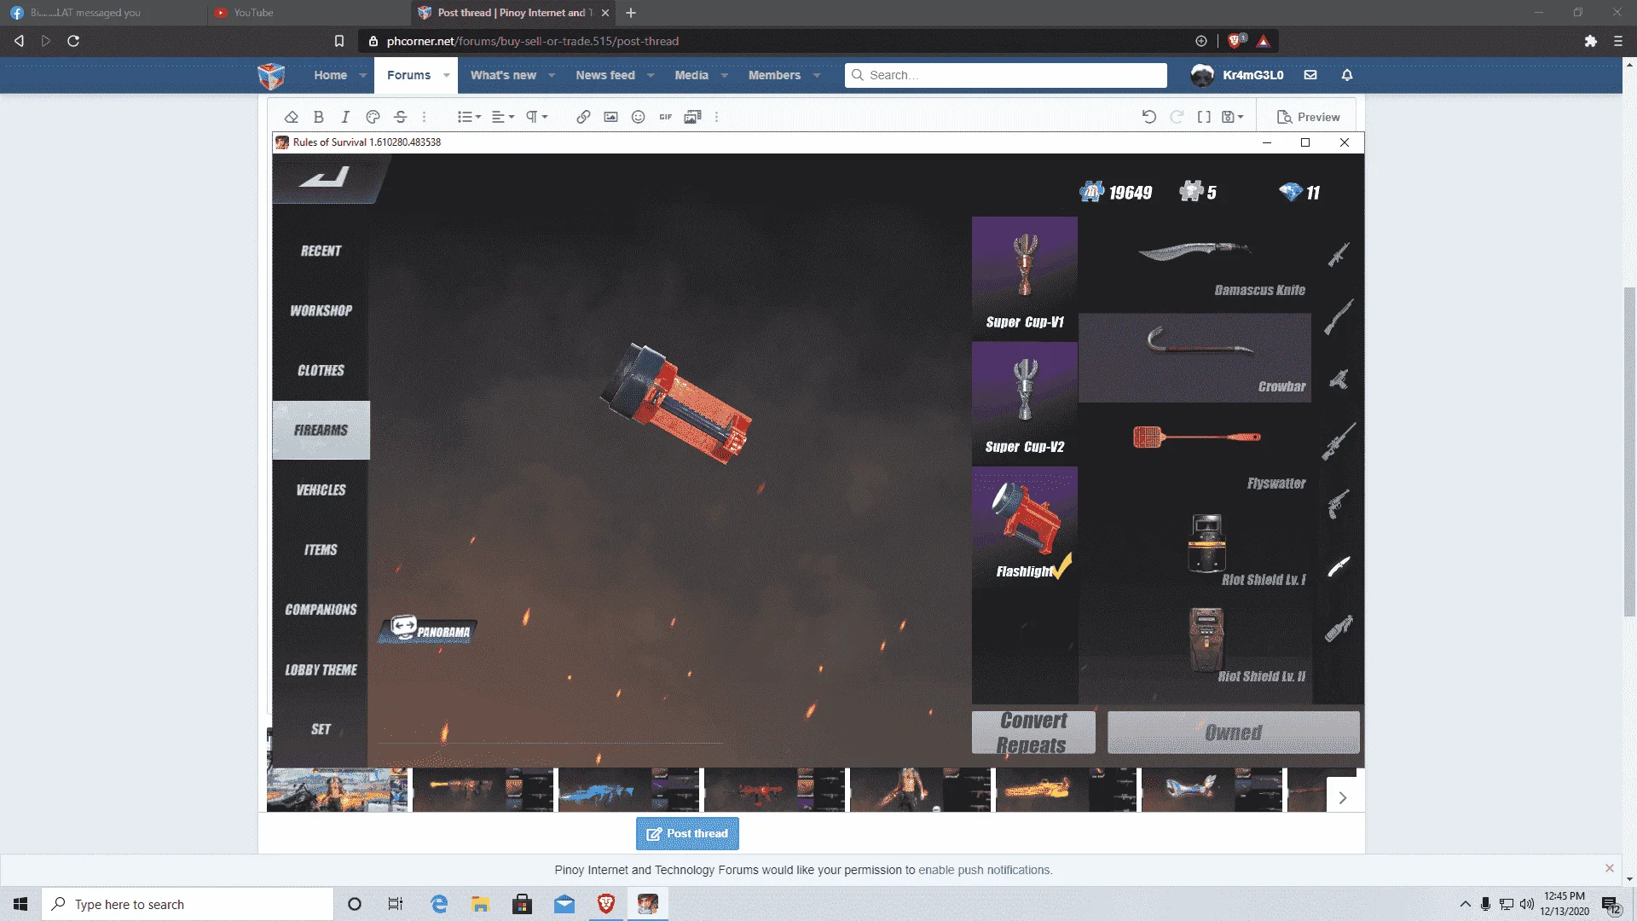Show next attachment thumbnails arrow
Image resolution: width=1637 pixels, height=921 pixels.
[x=1343, y=798]
